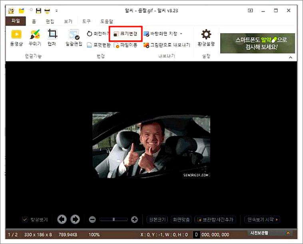Collapse the ribbon with the chevron

(291, 58)
